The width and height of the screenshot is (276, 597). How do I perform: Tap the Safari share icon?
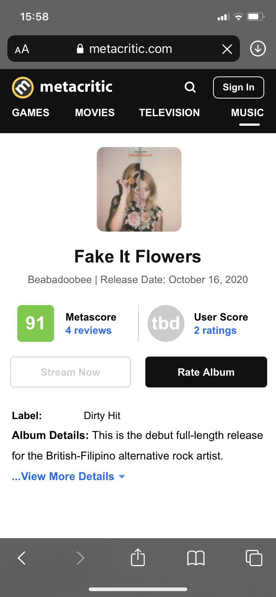pyautogui.click(x=138, y=557)
